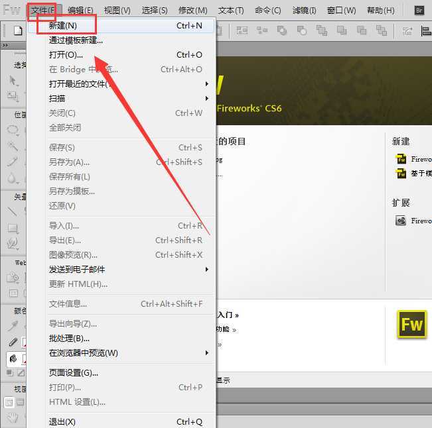Open the 修改(M) menu
Viewport: 432px width, 428px height.
coord(192,11)
